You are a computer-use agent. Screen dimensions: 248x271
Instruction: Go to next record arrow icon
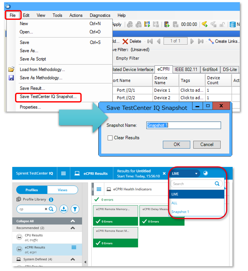[192, 41]
